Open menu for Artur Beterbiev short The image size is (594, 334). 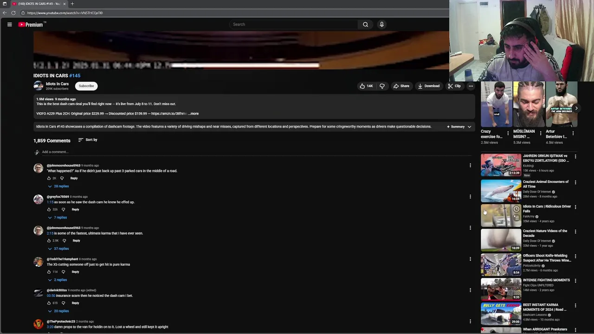[573, 133]
